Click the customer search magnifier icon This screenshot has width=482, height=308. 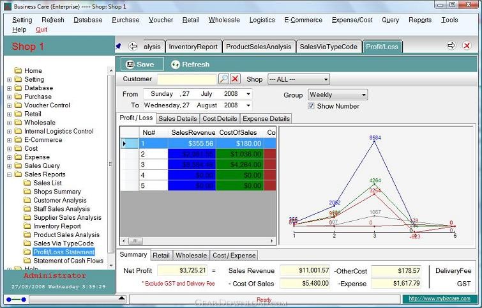click(x=223, y=79)
